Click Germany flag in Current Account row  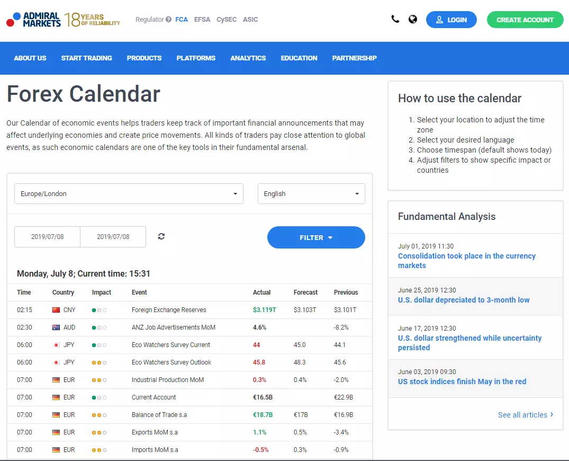[56, 397]
